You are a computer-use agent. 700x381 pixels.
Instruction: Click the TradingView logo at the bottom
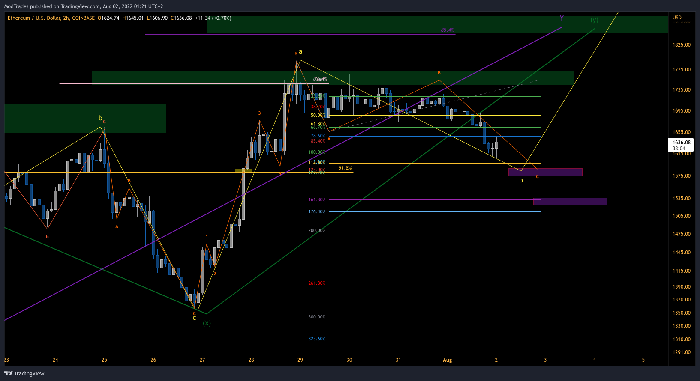pyautogui.click(x=24, y=373)
